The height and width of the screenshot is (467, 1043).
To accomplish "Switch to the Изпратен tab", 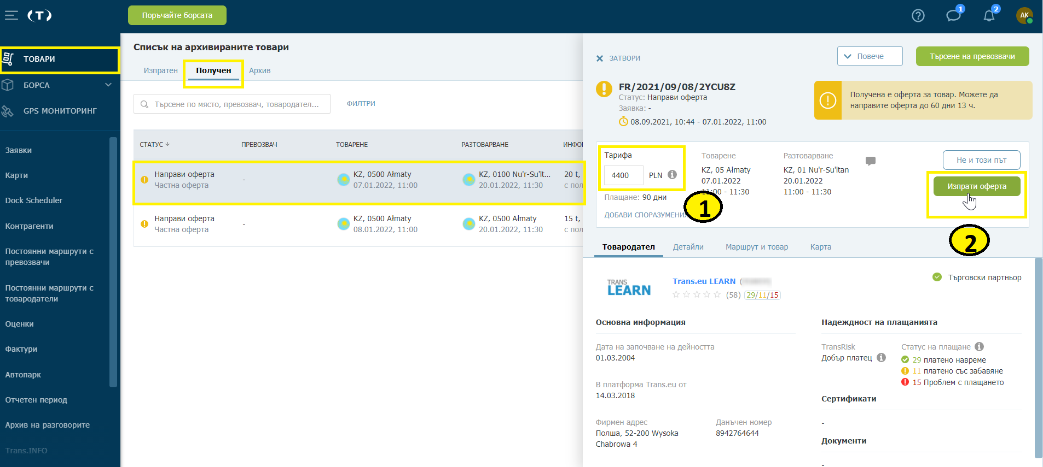I will click(x=161, y=70).
